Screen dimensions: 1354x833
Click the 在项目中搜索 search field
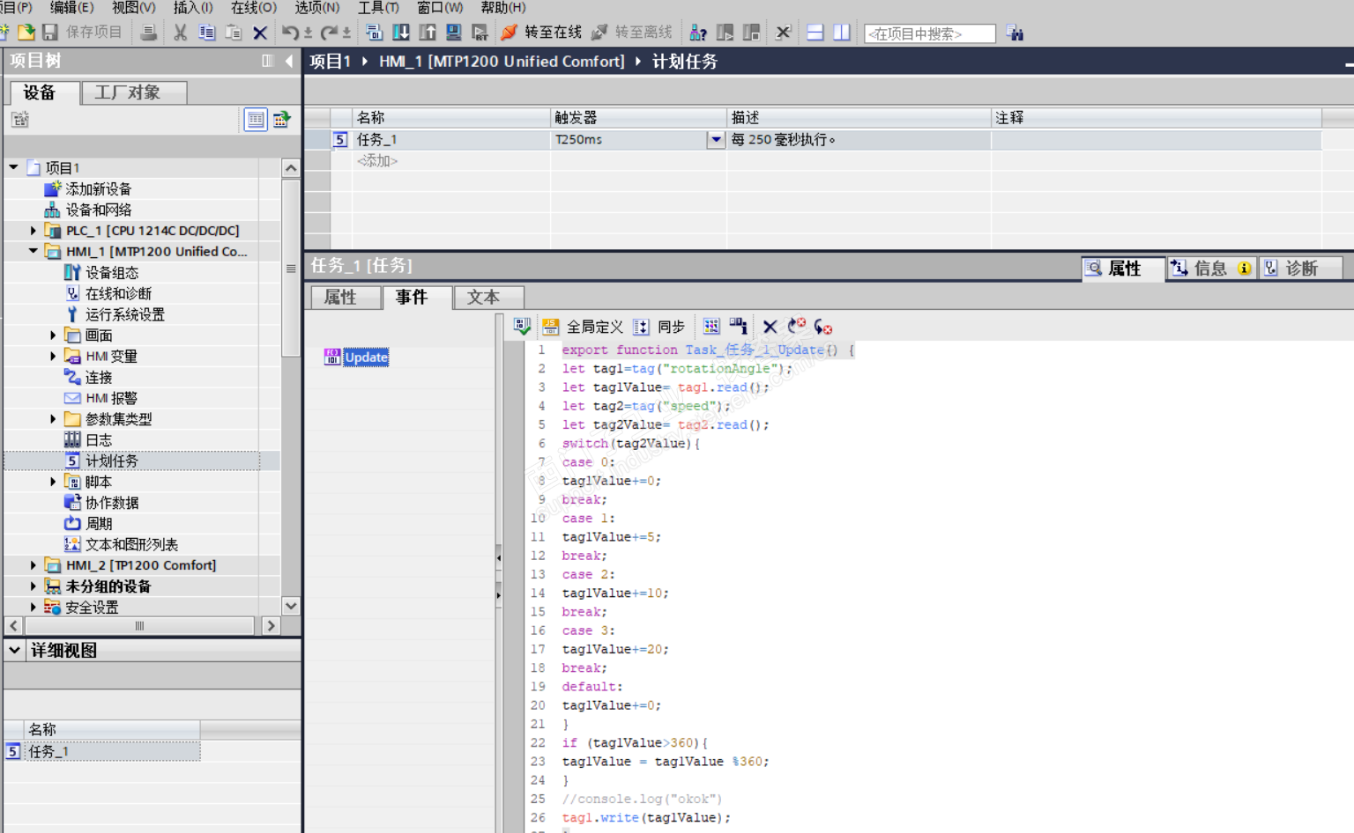929,33
